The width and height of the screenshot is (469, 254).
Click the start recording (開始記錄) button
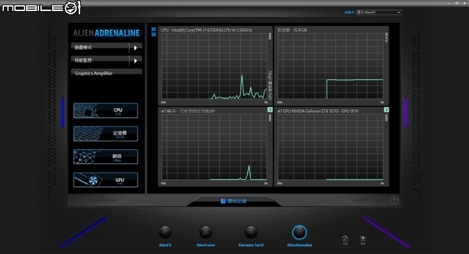point(234,201)
